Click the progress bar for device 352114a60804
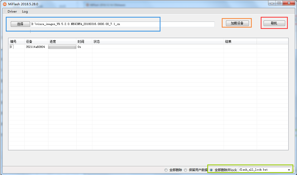This screenshot has width=297, height=175. coord(62,47)
